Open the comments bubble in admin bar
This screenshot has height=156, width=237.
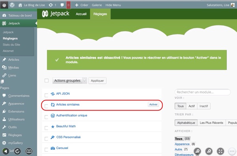(62, 5)
